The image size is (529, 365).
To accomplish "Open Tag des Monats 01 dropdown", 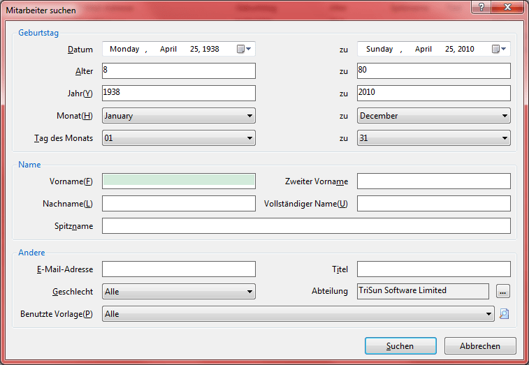I will tap(179, 138).
